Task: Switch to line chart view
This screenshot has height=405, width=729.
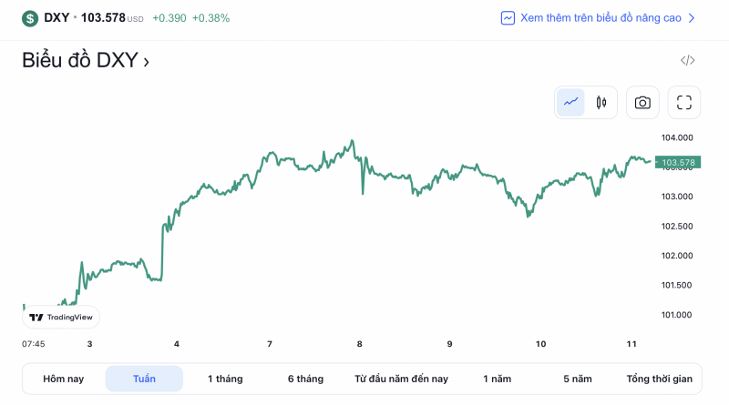Action: point(571,102)
